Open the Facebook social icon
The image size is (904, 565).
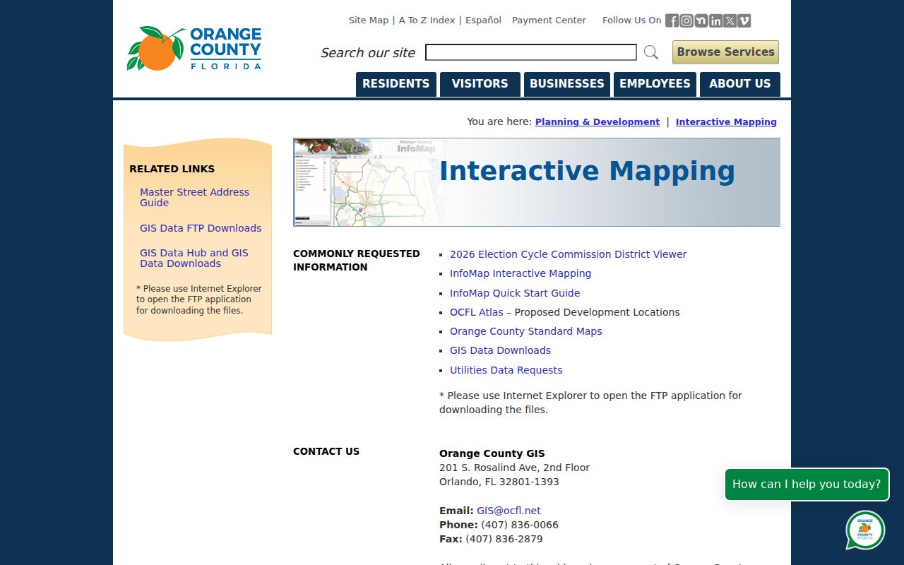[672, 20]
